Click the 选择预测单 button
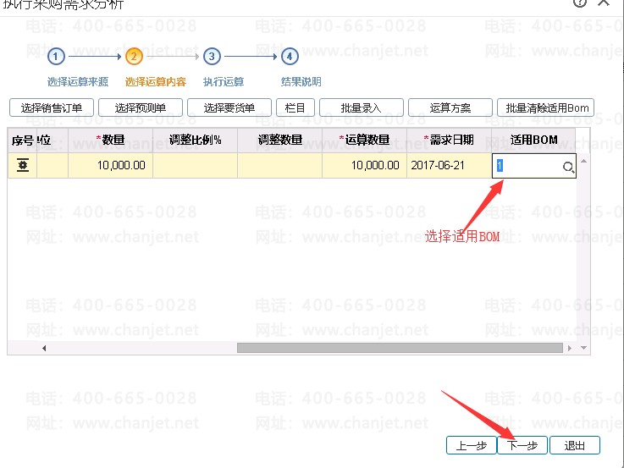 [x=141, y=107]
